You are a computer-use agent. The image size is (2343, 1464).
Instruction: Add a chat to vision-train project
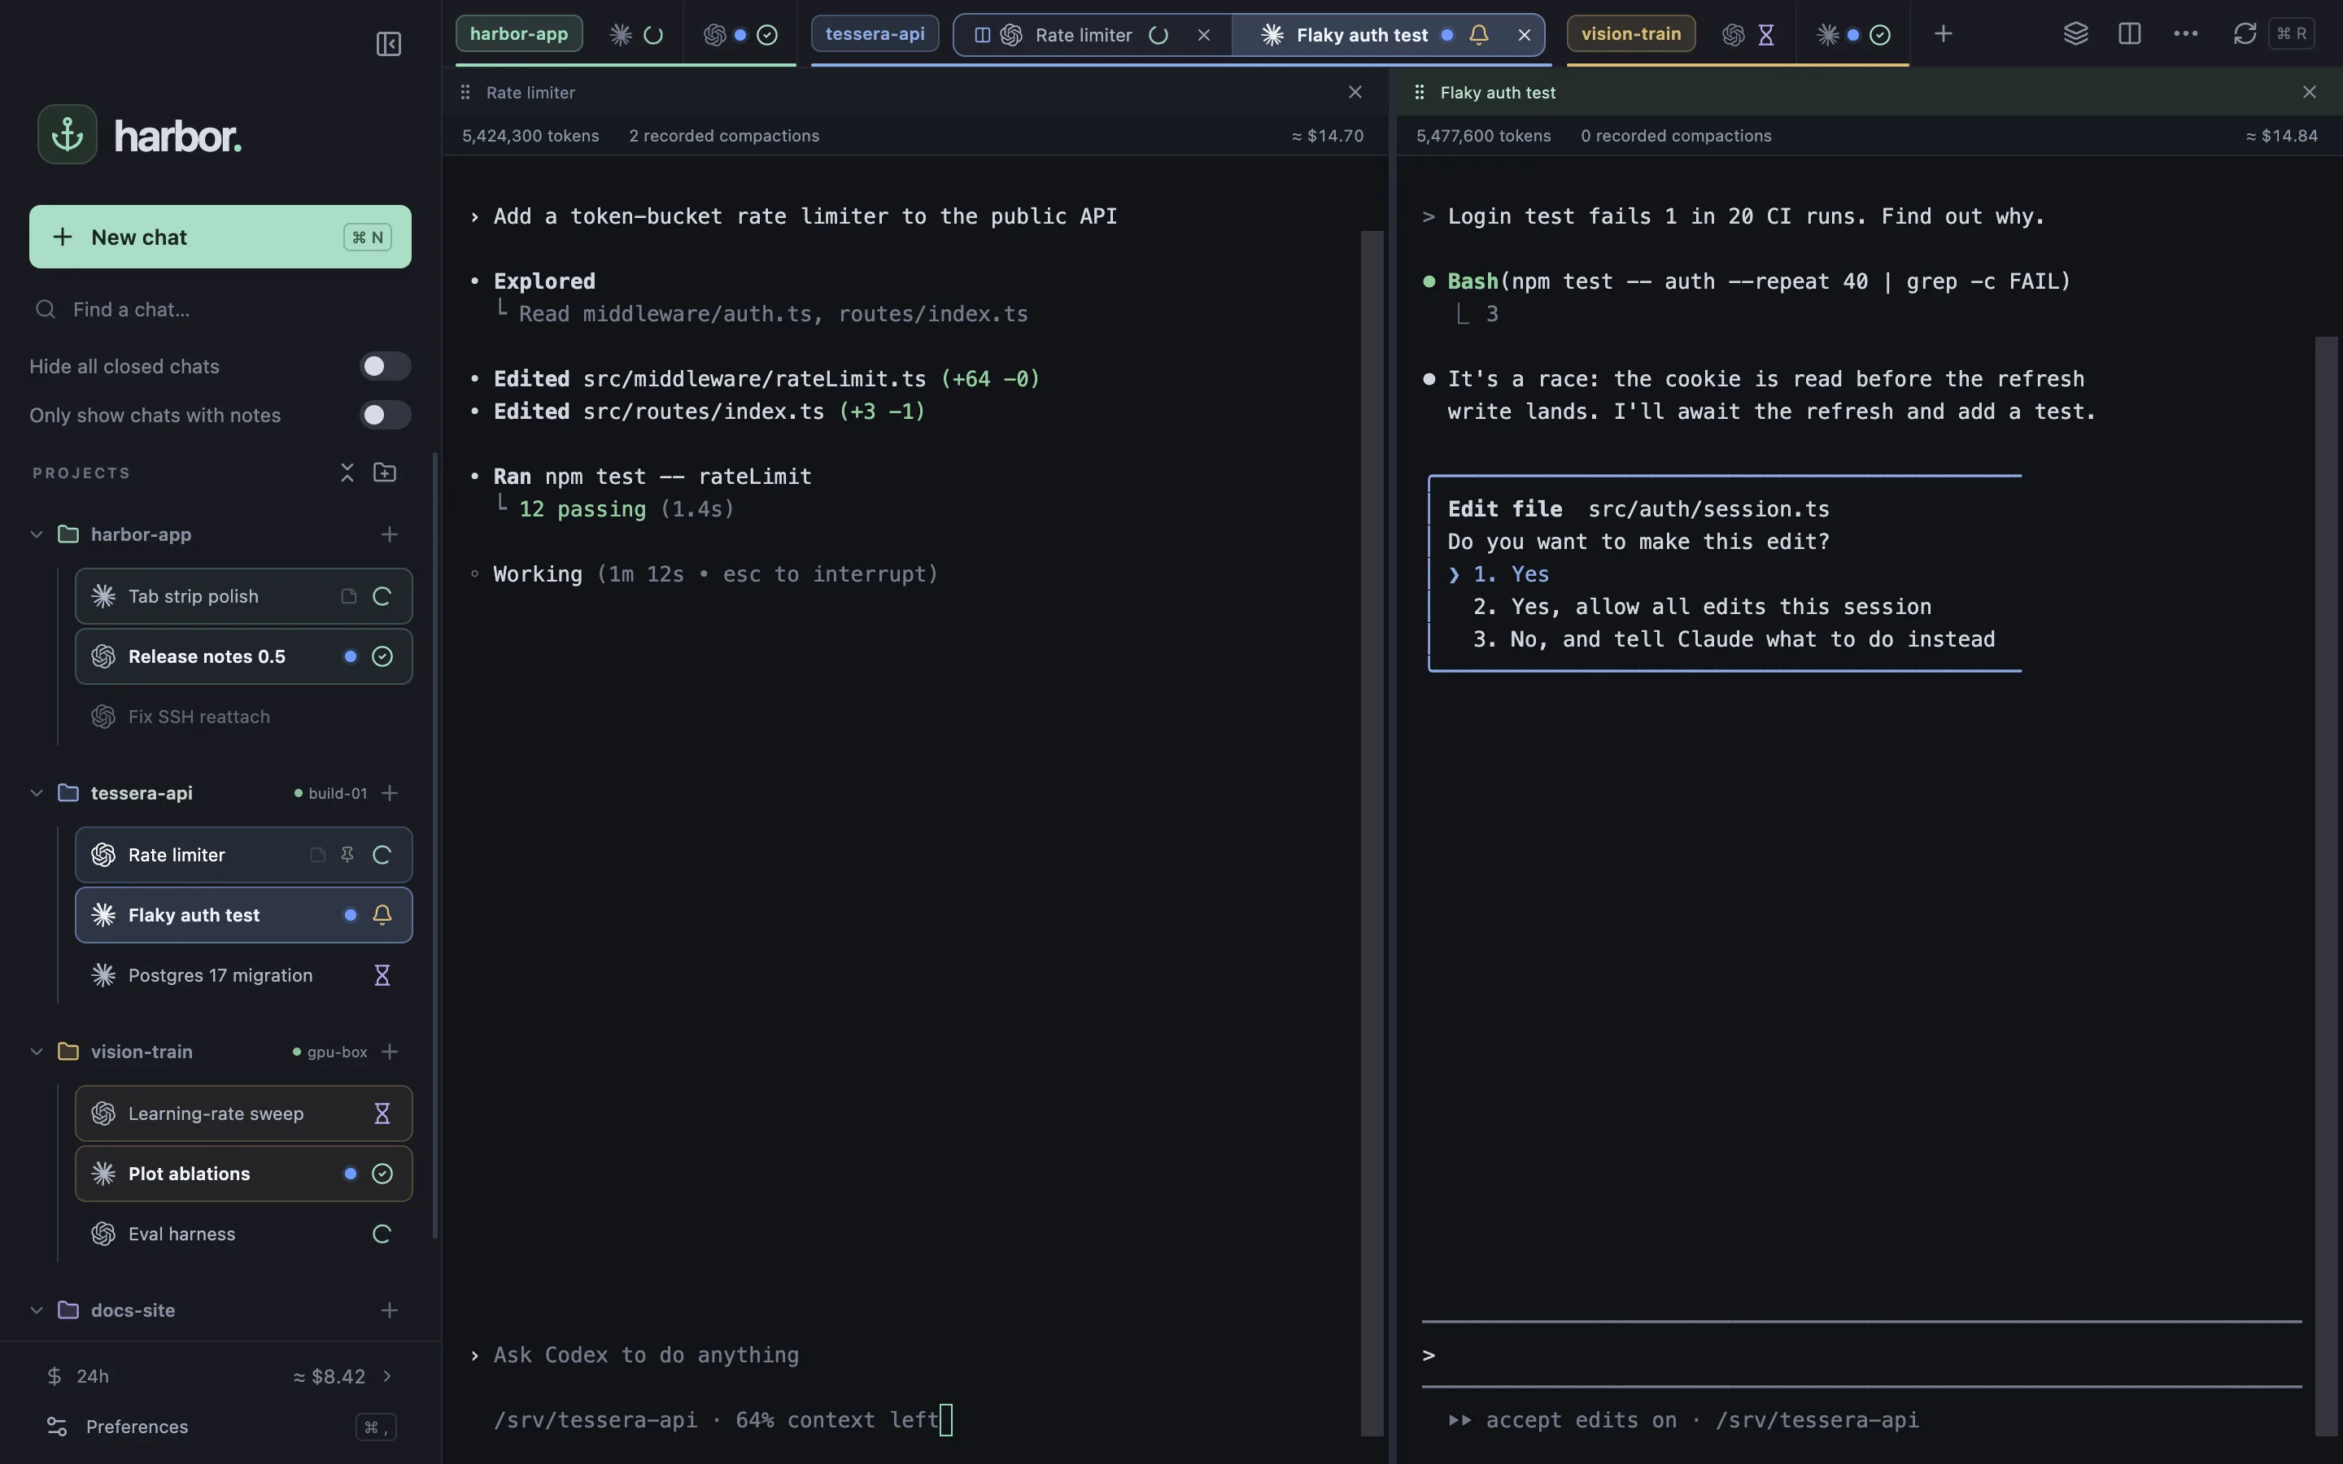pos(389,1052)
